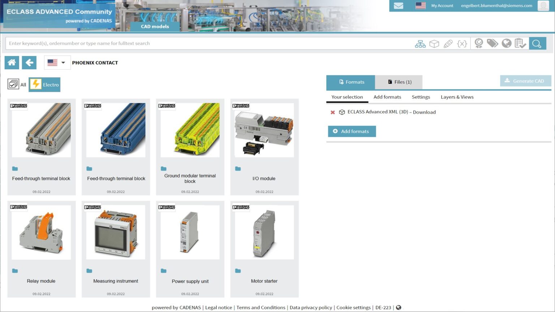This screenshot has width=555, height=312.
Task: Go back with the arrow button
Action: [x=29, y=62]
